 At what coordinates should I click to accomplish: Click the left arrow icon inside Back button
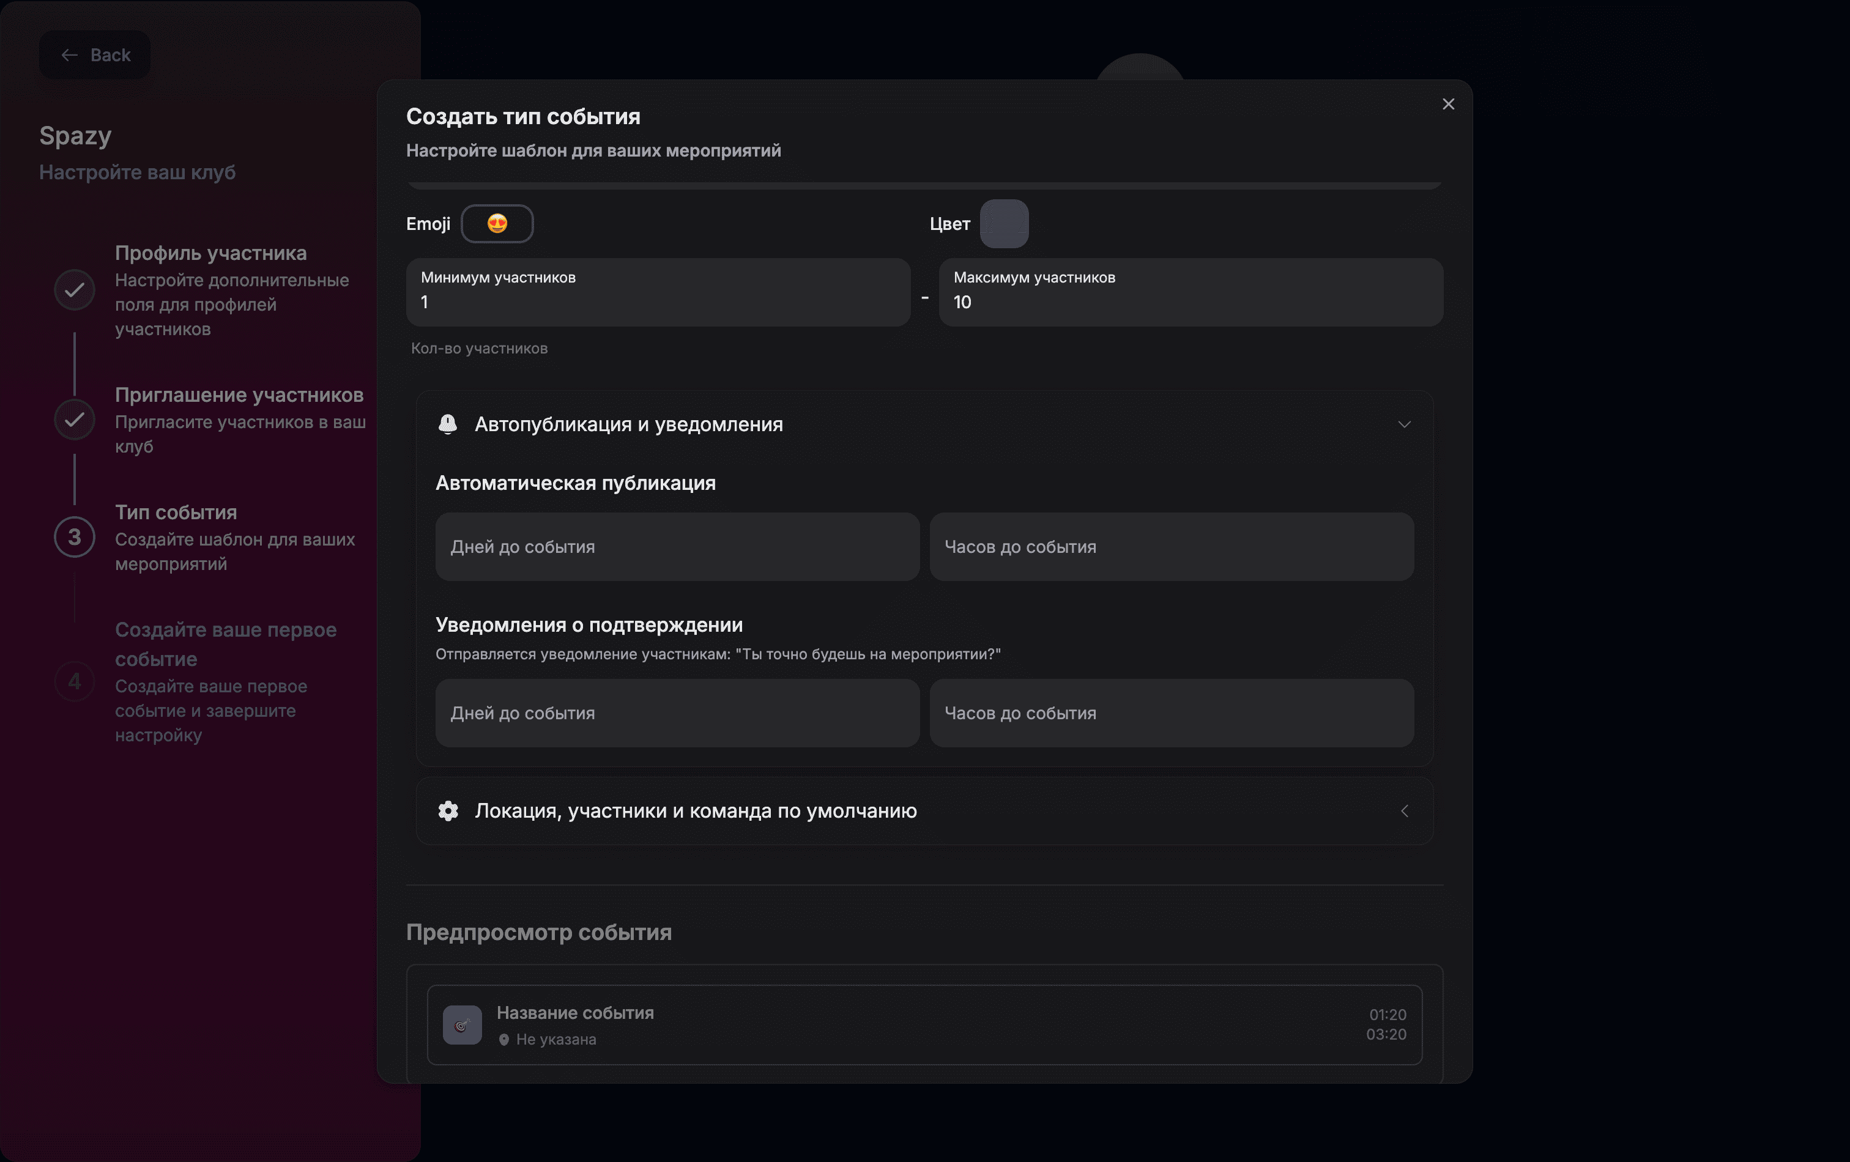[70, 54]
